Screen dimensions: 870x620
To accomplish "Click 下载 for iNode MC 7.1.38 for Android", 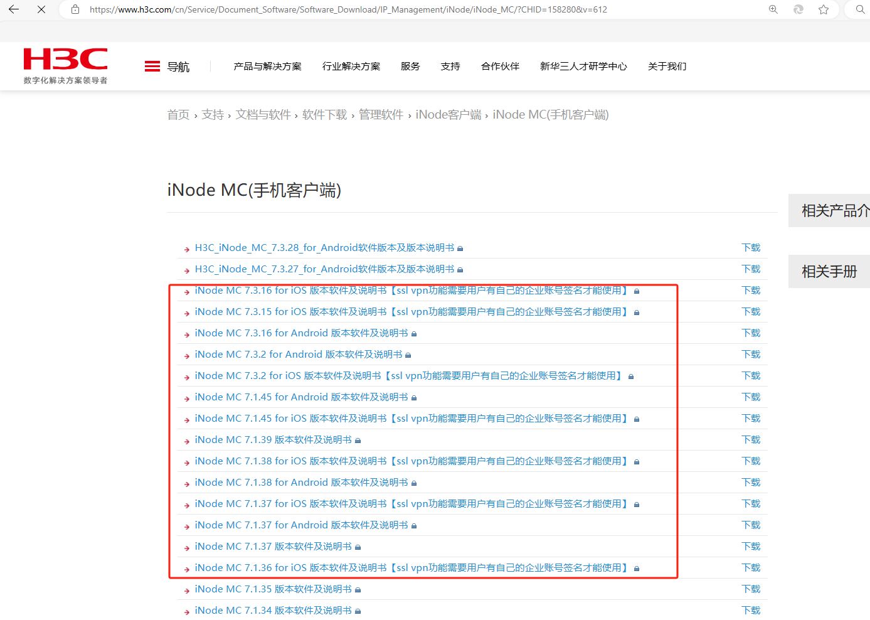I will click(751, 483).
